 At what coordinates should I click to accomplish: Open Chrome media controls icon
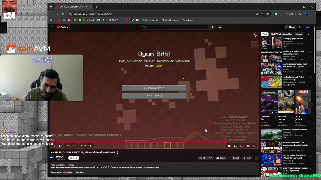[300, 14]
